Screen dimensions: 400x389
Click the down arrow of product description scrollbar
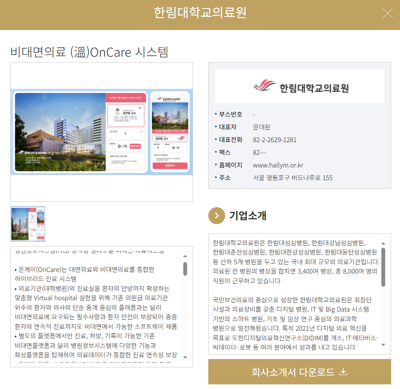[185, 357]
